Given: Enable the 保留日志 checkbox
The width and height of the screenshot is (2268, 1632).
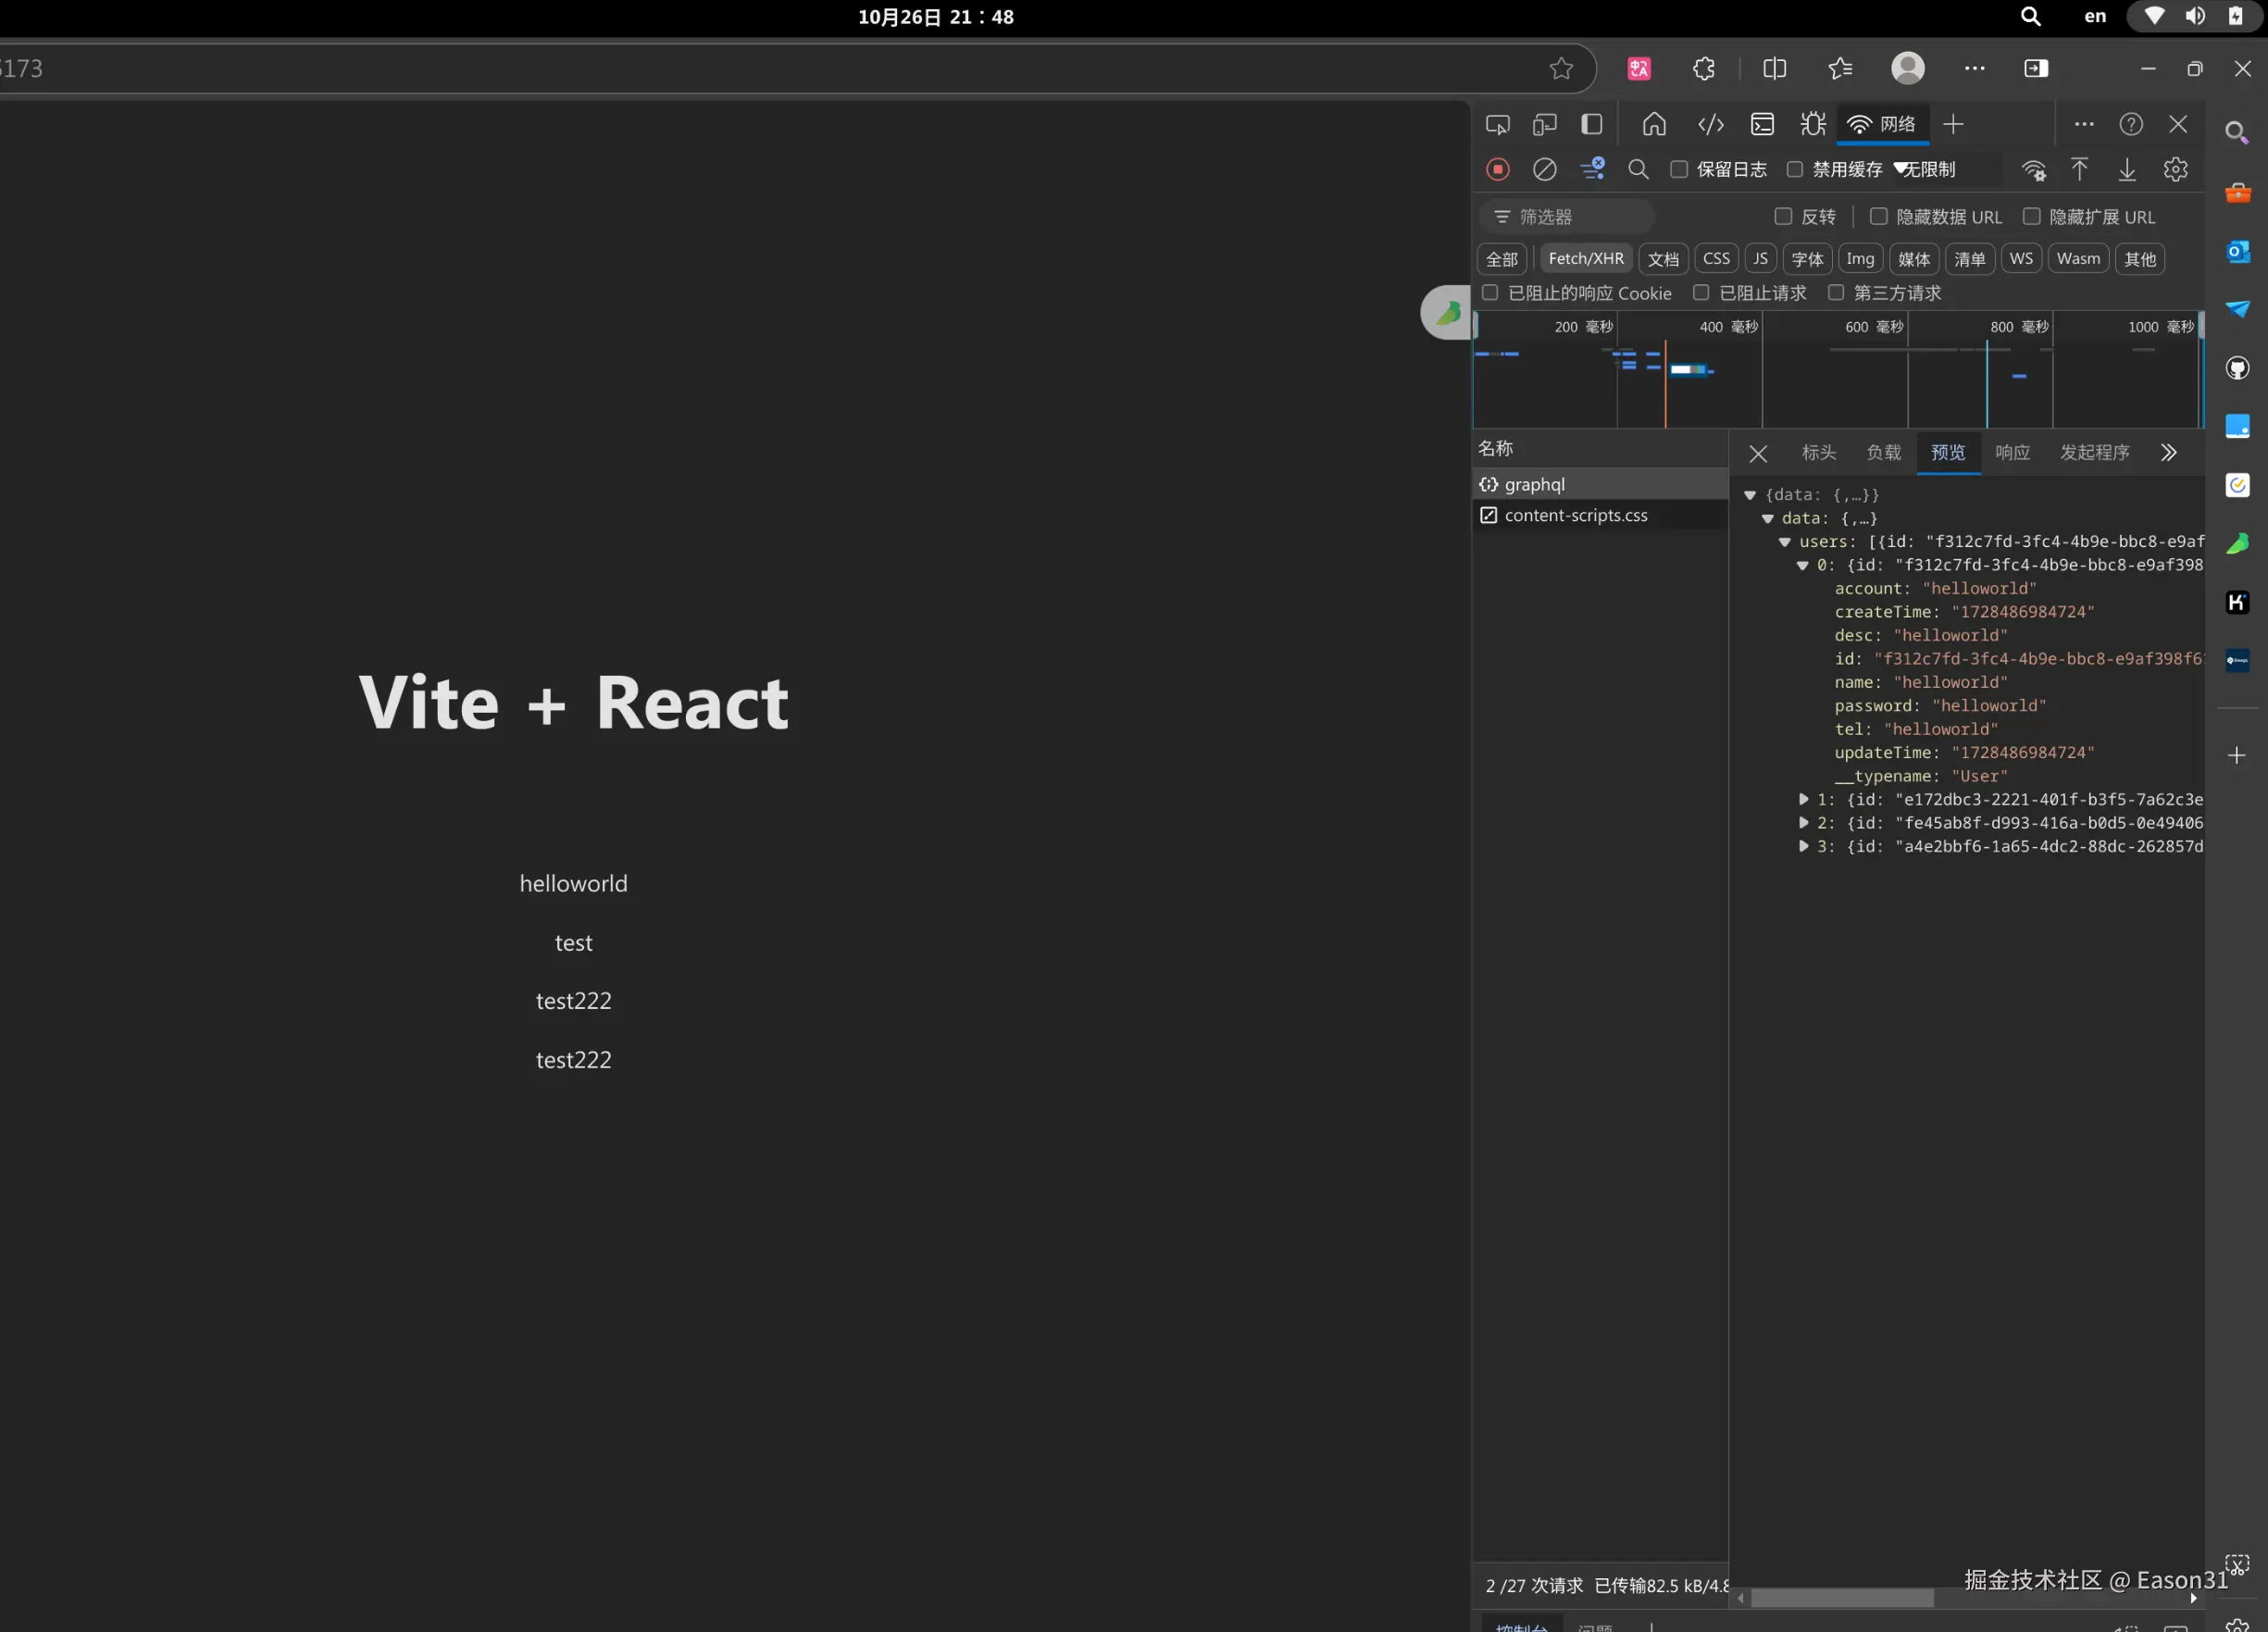Looking at the screenshot, I should click(1679, 169).
